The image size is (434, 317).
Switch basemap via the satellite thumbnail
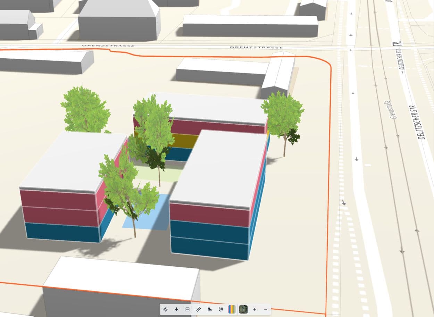pos(243,309)
